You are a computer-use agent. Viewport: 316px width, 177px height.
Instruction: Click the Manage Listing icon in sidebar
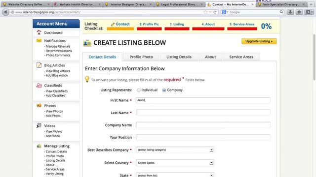tap(39, 146)
